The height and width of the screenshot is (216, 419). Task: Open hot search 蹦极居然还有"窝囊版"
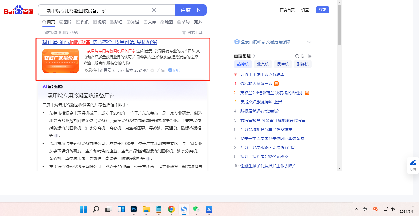(x=260, y=111)
